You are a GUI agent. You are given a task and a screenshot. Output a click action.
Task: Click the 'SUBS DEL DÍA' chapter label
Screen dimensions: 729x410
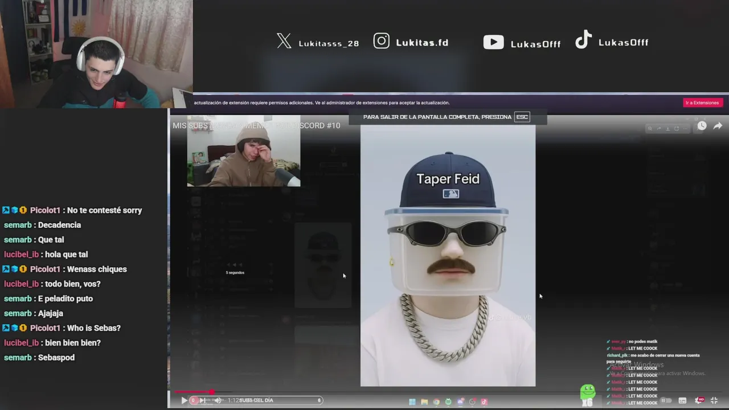tap(256, 400)
